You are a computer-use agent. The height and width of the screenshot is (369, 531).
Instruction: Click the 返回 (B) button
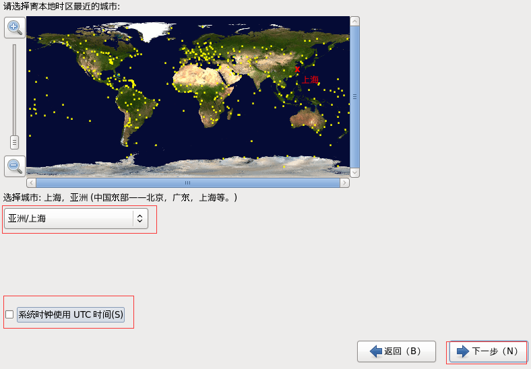point(396,351)
